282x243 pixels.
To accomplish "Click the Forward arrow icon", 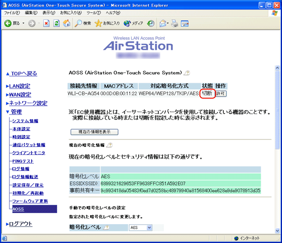I will click(x=32, y=24).
